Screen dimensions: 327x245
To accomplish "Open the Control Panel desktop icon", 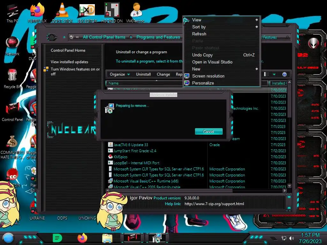I will (12, 112).
